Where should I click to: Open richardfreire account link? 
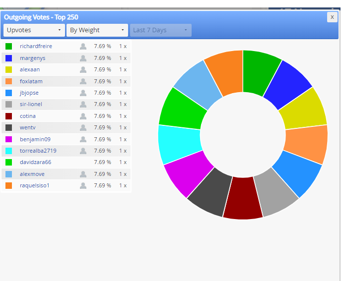[x=36, y=46]
